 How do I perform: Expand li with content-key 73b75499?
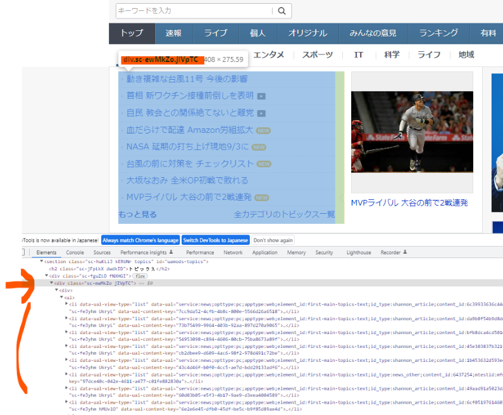66,318
